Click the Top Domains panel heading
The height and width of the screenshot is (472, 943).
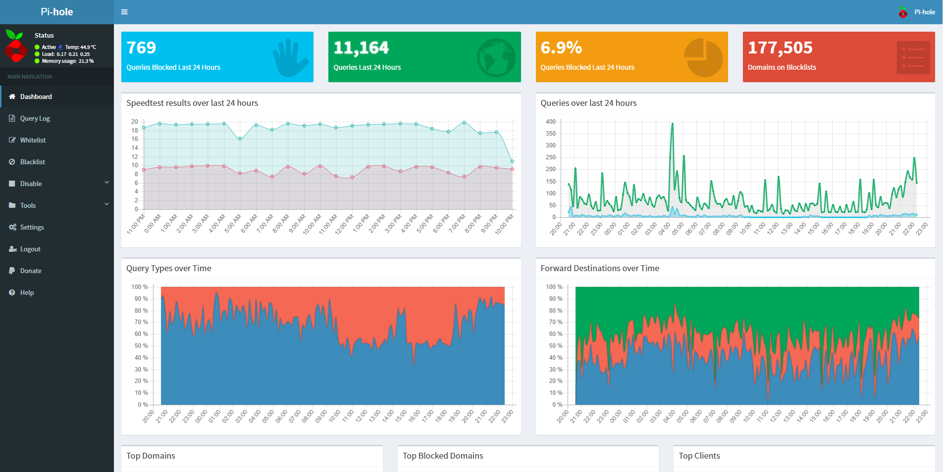[x=151, y=456]
